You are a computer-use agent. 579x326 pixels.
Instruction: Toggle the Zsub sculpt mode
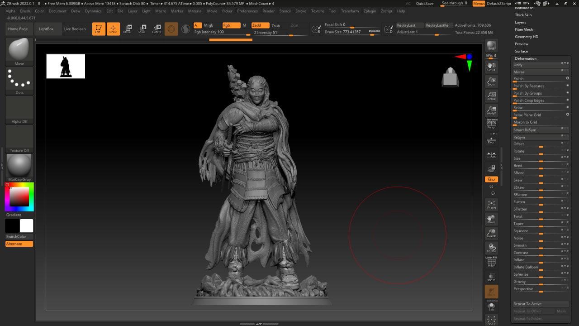pyautogui.click(x=275, y=25)
